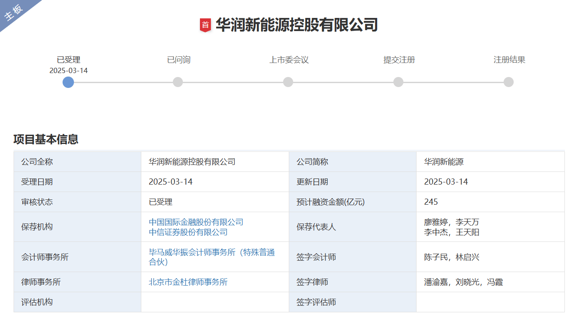The image size is (578, 318).
Task: Click the 签字评估师 field label
Action: tap(316, 302)
